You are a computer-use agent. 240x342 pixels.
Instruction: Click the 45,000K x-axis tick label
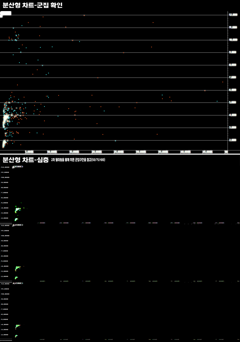208,152
